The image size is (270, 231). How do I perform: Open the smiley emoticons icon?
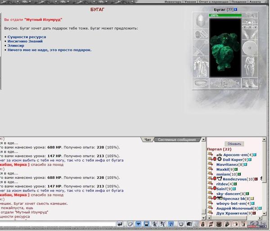coord(181,224)
